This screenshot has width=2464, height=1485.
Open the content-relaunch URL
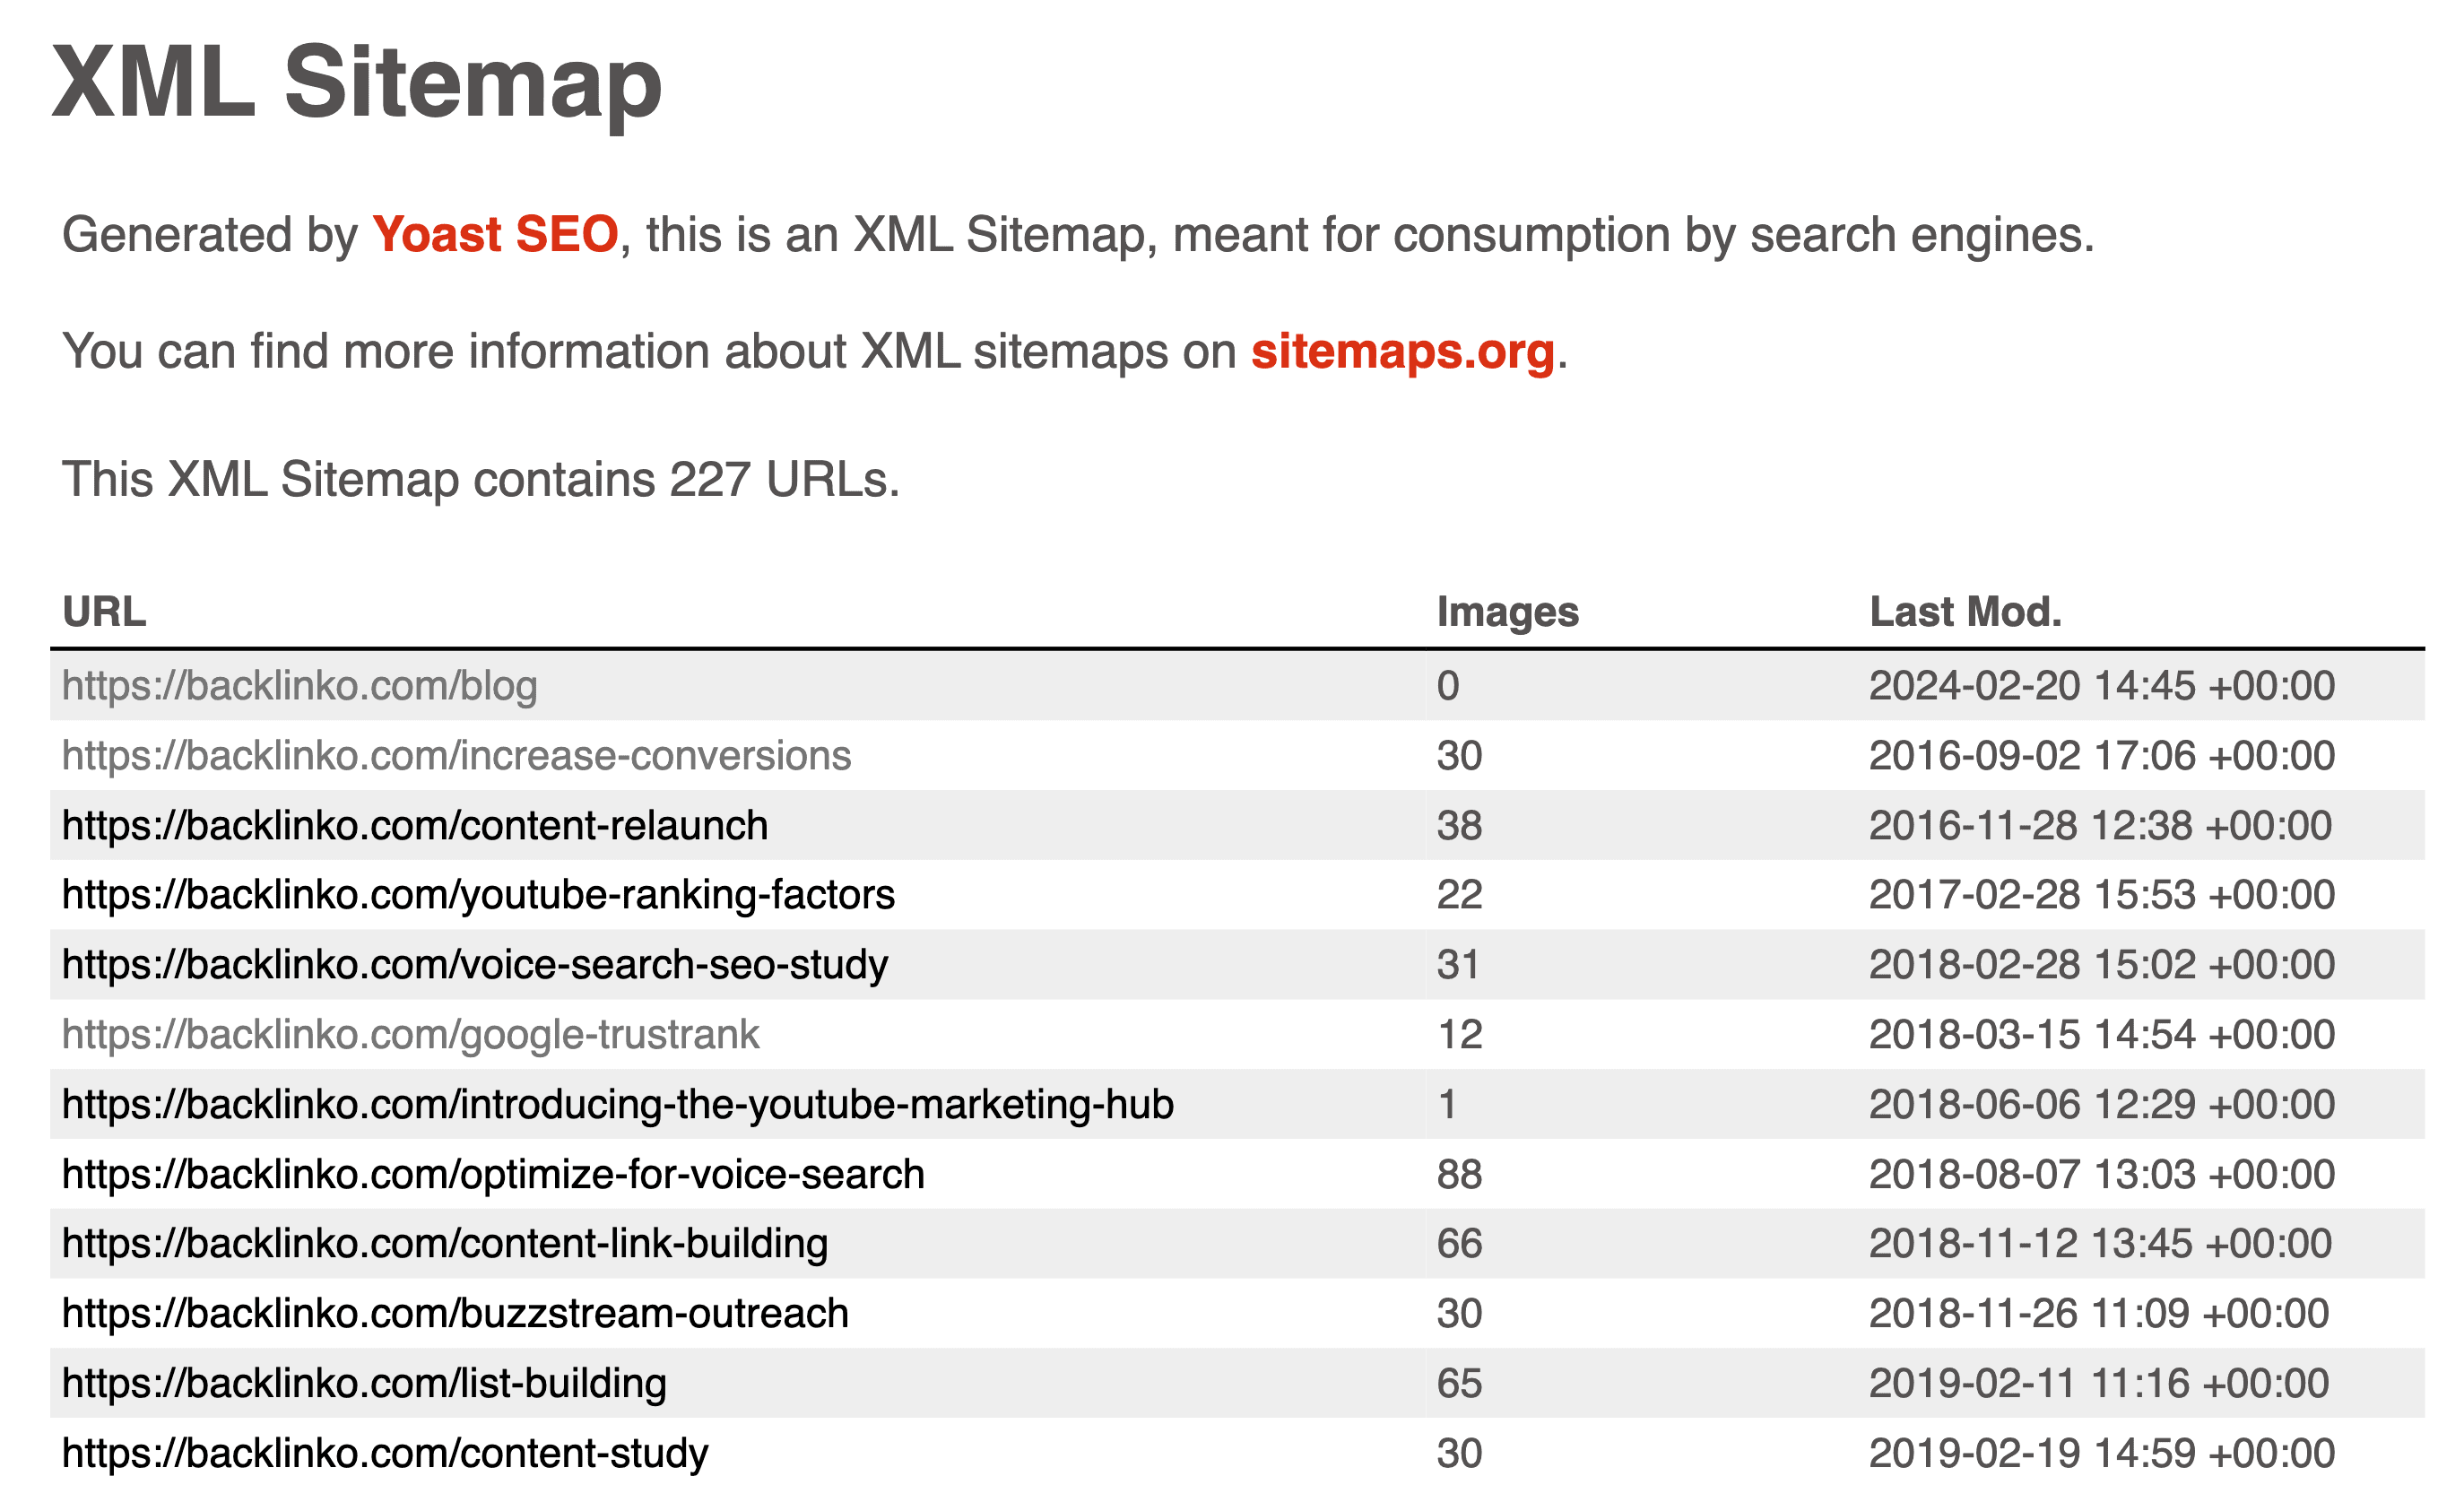(414, 825)
